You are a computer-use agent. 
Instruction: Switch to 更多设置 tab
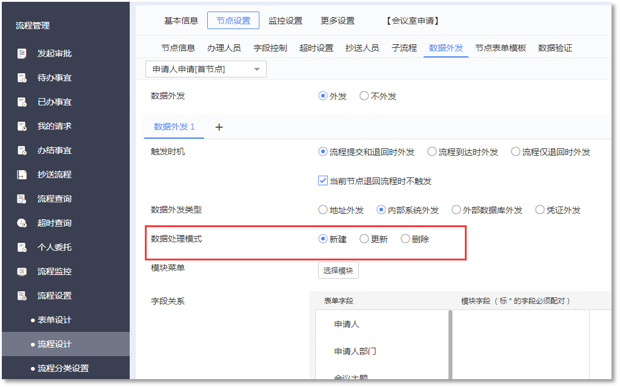338,21
